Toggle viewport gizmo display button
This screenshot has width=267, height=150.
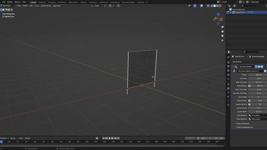tap(195, 6)
